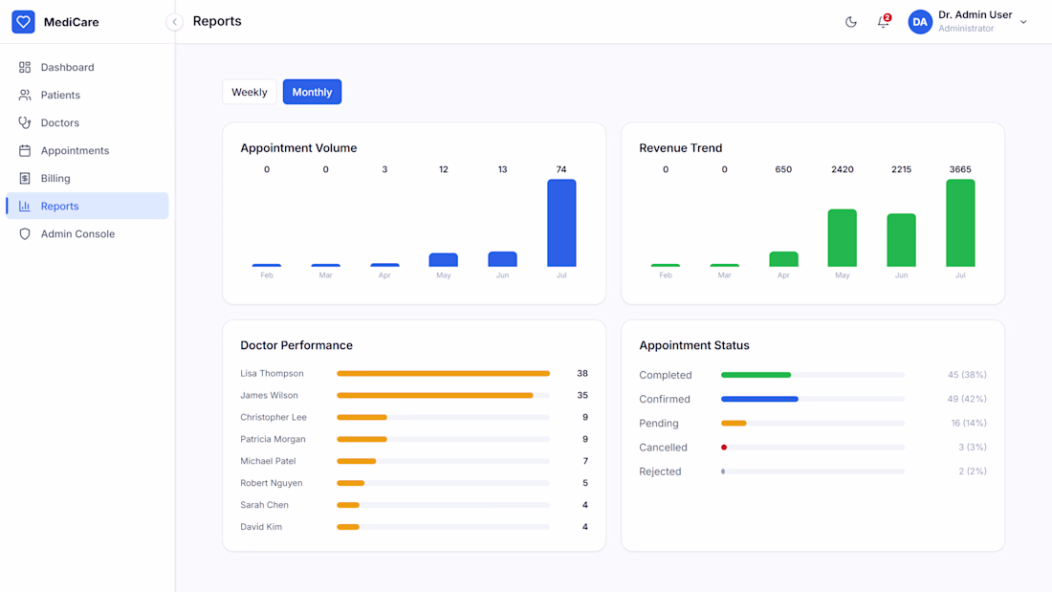Expand the Dr. Admin User account menu chevron

pyautogui.click(x=1023, y=22)
